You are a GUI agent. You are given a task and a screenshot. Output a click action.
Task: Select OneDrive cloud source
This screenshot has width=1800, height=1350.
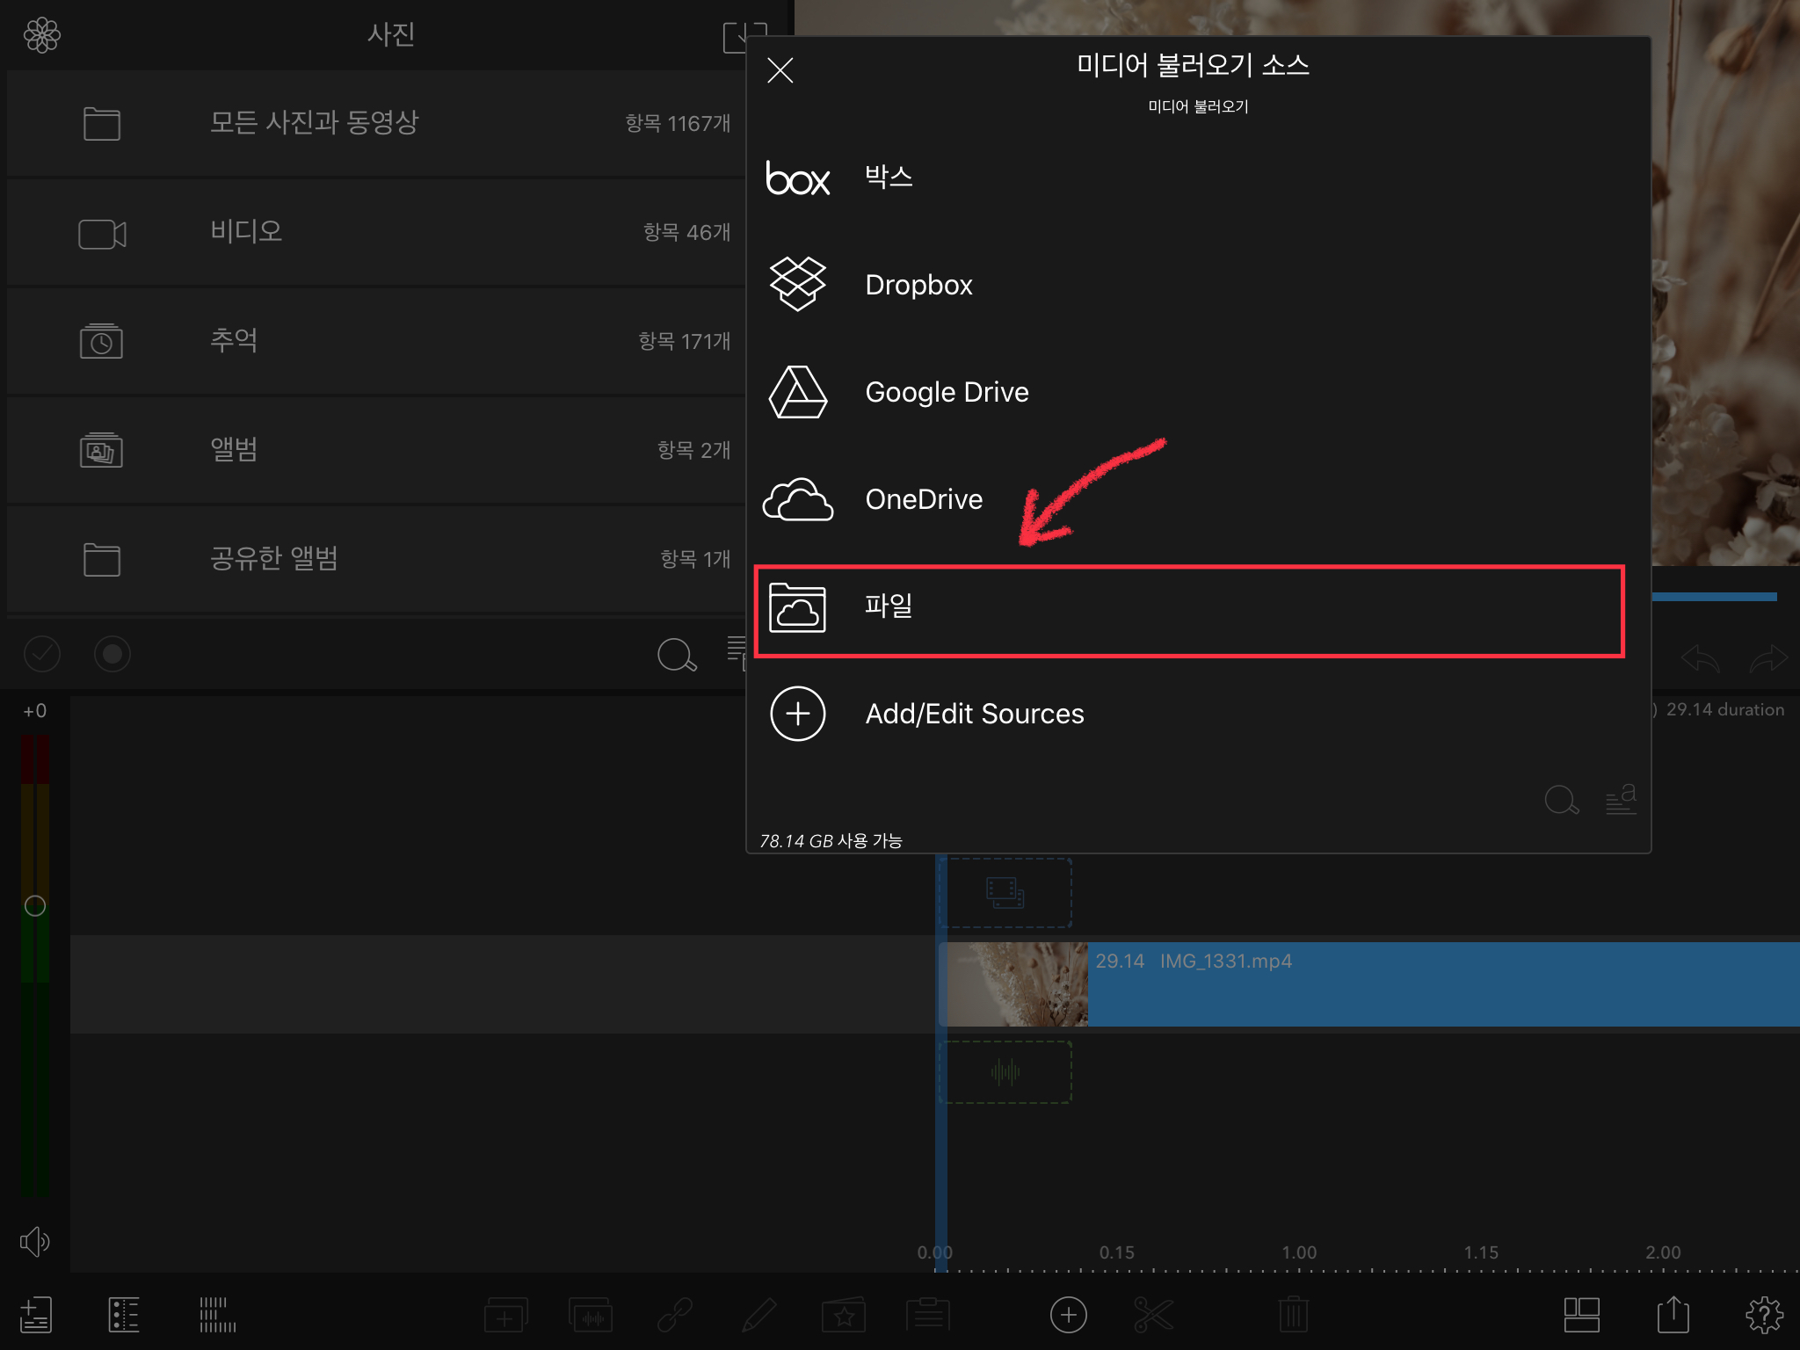pos(923,499)
